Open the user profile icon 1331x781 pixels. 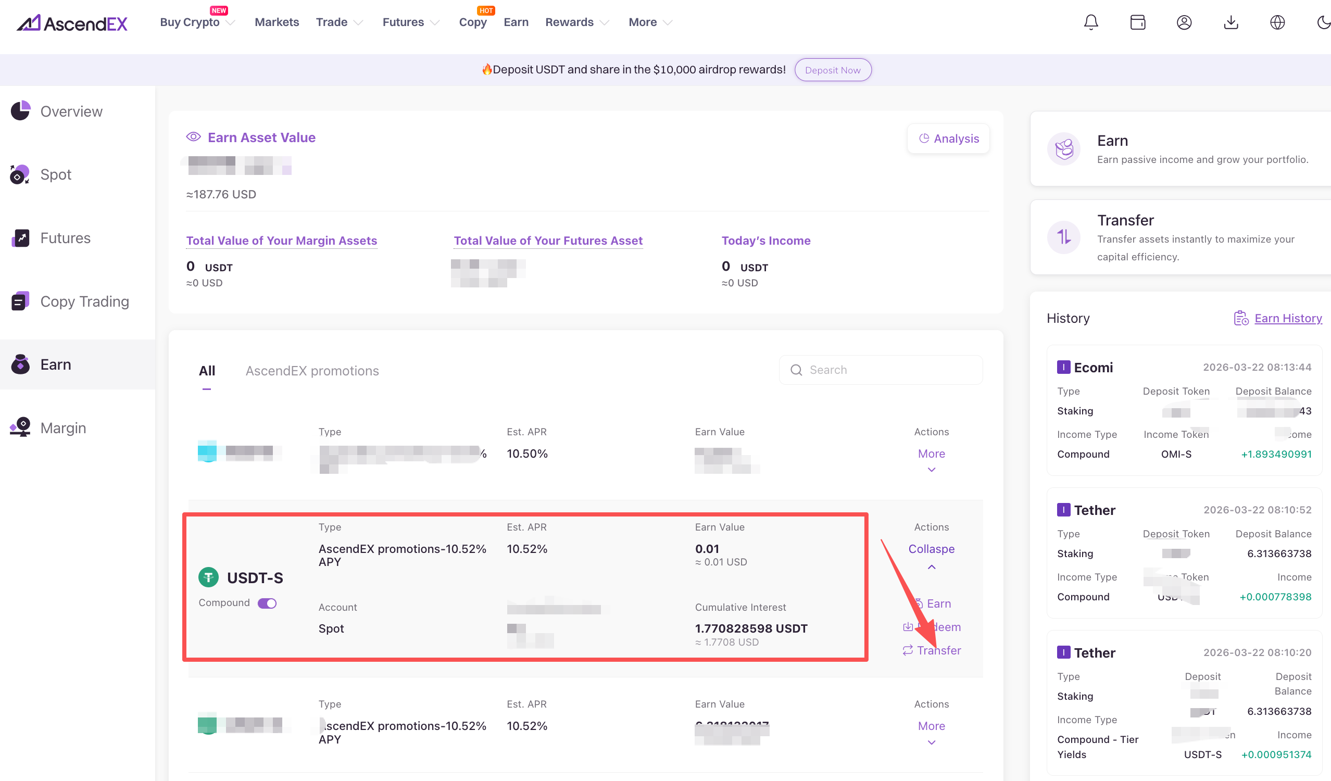1184,22
